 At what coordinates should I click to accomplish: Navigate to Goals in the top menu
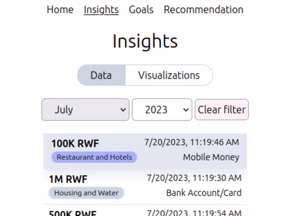141,10
